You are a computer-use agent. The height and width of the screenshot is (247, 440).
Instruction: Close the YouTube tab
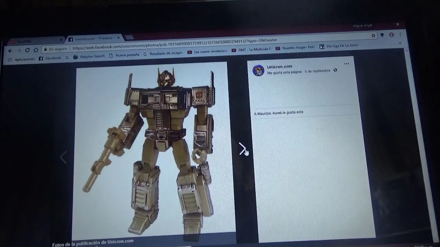pos(61,40)
